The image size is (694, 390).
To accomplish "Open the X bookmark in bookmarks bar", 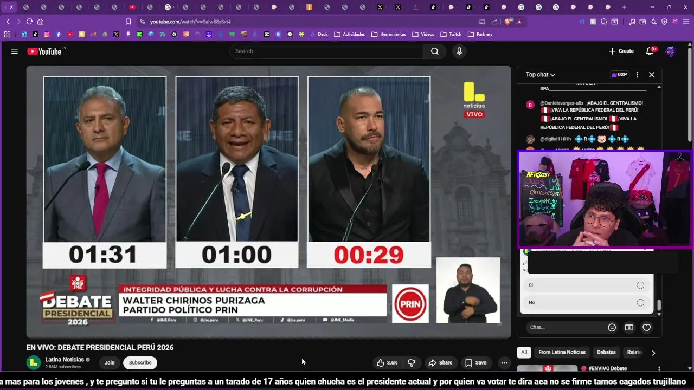I will click(116, 34).
